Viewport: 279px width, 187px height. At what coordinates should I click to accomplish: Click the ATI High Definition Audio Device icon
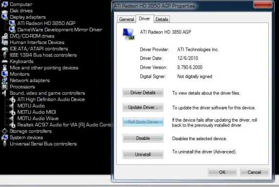(x=12, y=99)
